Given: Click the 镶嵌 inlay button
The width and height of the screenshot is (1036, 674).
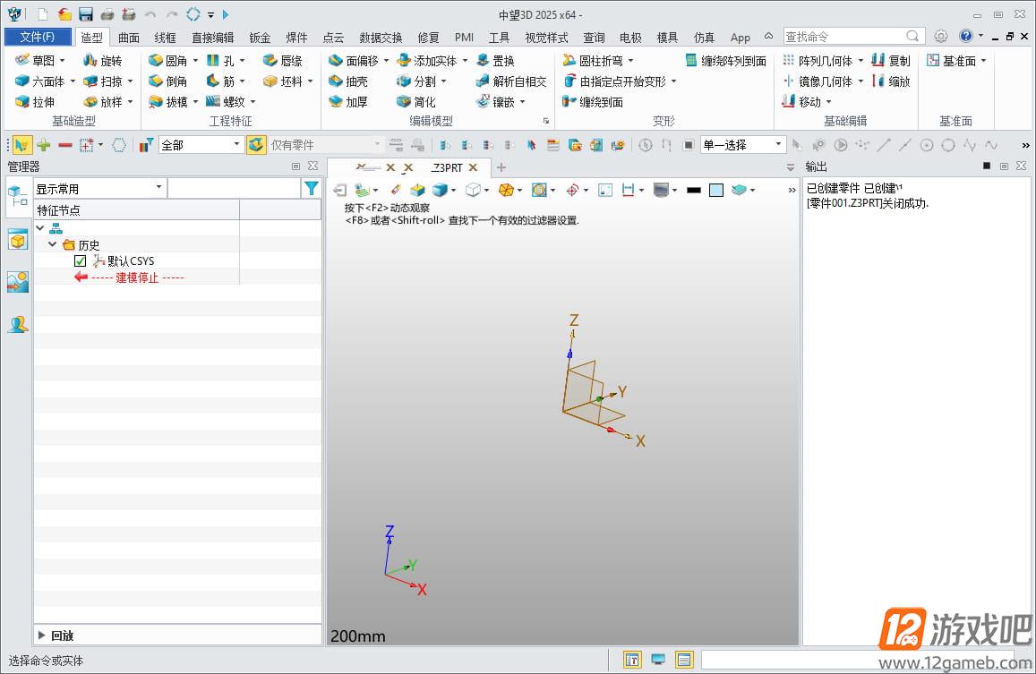Looking at the screenshot, I should point(495,102).
